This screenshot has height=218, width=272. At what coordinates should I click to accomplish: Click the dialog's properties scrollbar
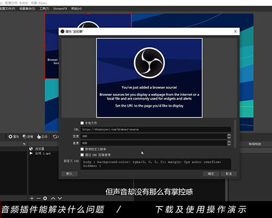235,134
